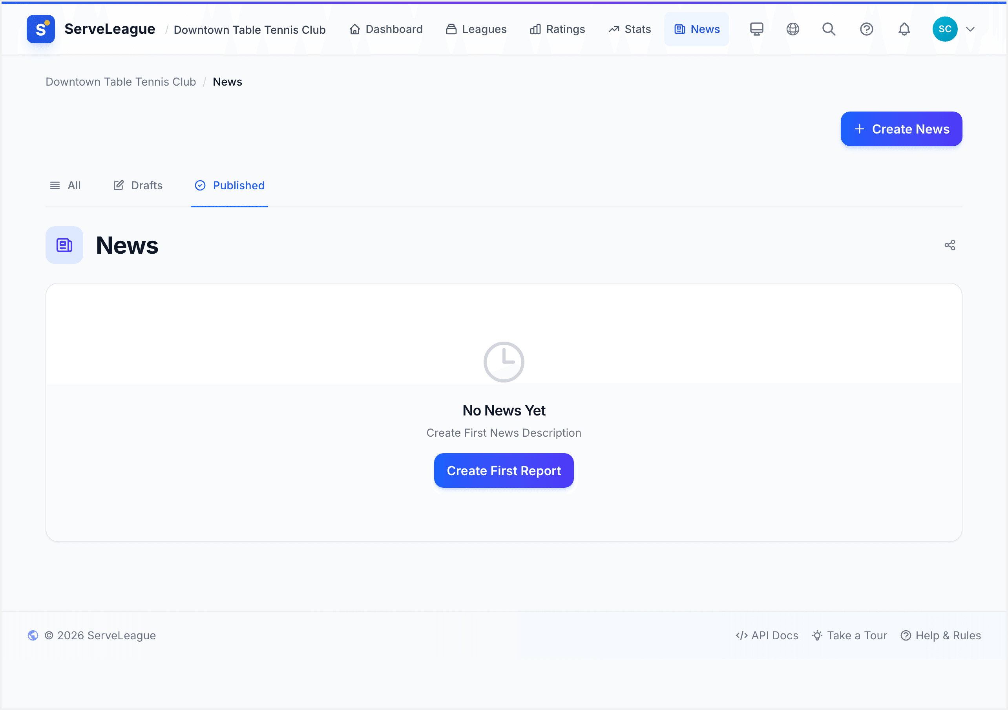The height and width of the screenshot is (710, 1008).
Task: Open API Docs footer link
Action: click(x=767, y=635)
